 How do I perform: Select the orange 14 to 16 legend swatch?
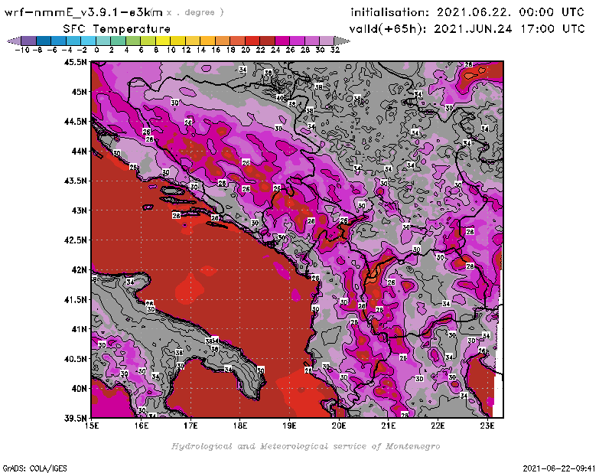click(x=207, y=41)
